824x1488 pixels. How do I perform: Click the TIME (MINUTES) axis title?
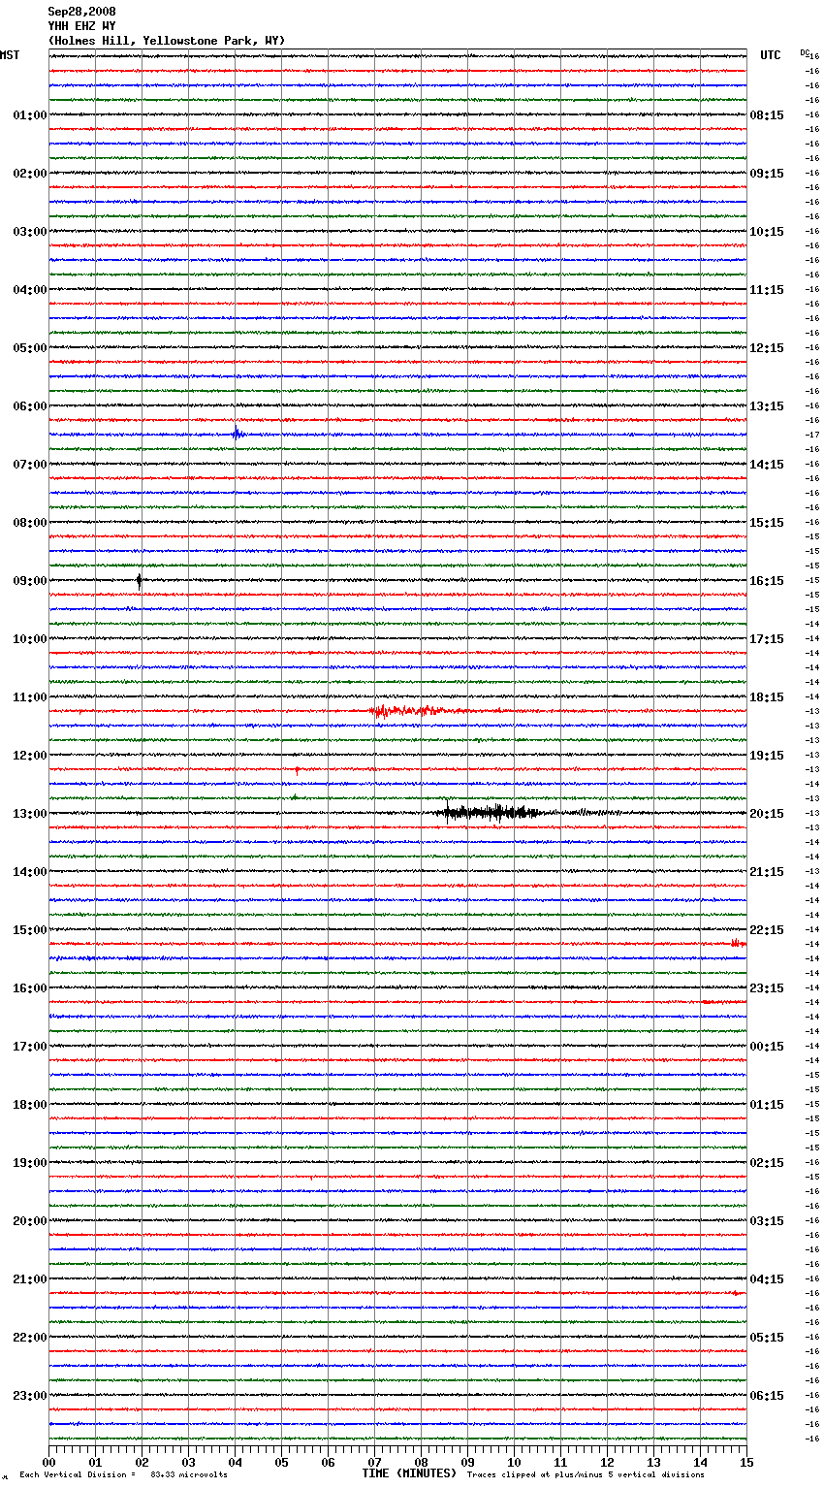(x=409, y=1473)
